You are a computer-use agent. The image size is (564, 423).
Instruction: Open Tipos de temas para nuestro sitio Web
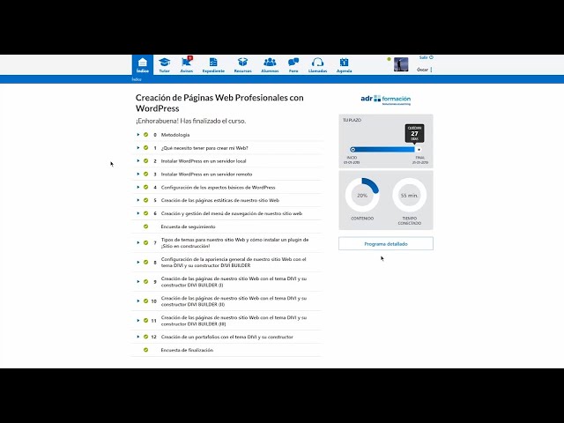(x=234, y=243)
